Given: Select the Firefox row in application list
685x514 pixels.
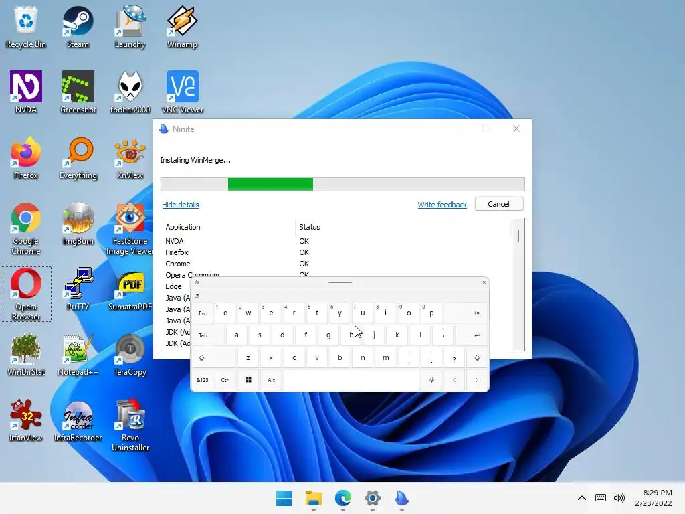Looking at the screenshot, I should point(336,252).
